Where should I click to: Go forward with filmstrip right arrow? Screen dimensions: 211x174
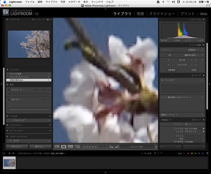[13, 153]
